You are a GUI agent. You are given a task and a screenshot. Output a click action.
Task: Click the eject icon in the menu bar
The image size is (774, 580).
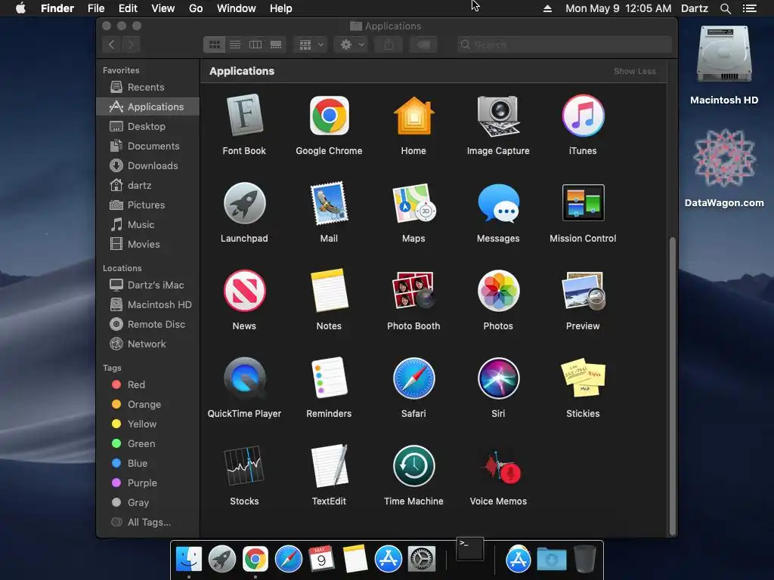547,8
